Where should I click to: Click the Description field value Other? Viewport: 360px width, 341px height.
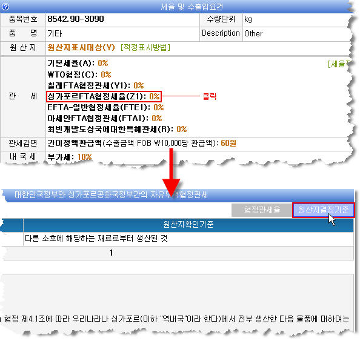click(x=253, y=33)
